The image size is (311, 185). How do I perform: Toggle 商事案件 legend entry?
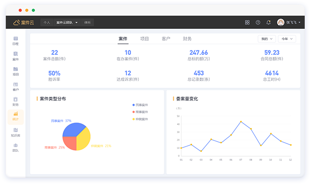point(140,112)
